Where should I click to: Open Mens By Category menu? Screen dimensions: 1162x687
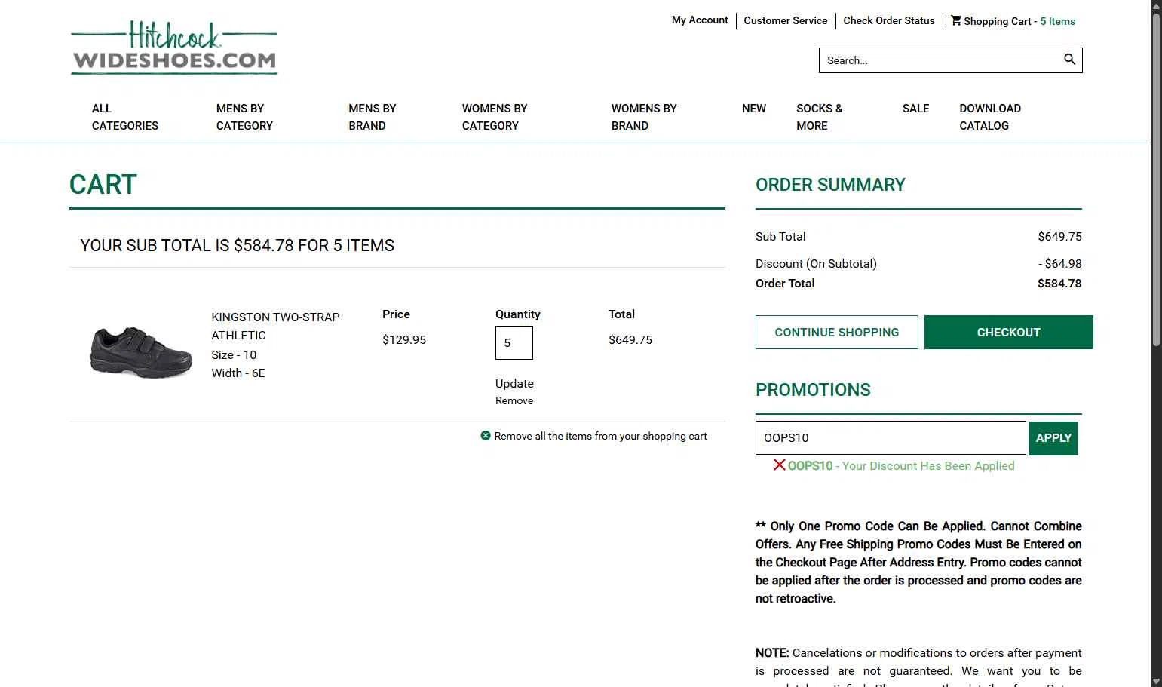click(244, 117)
